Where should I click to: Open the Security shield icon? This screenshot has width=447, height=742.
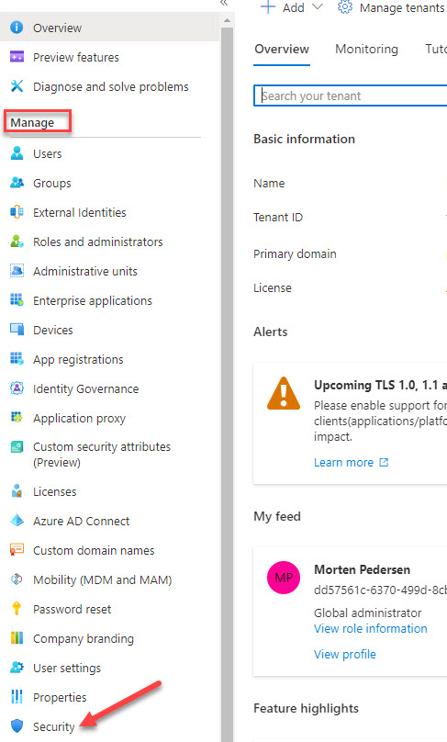[x=17, y=725]
